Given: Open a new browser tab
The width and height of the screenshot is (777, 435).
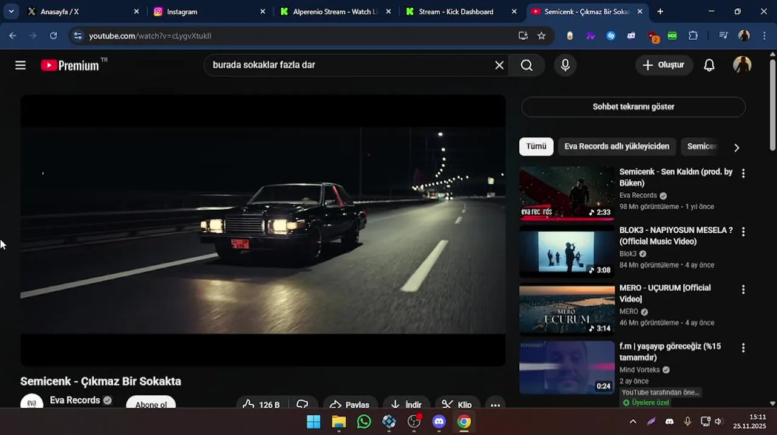Looking at the screenshot, I should 660,11.
